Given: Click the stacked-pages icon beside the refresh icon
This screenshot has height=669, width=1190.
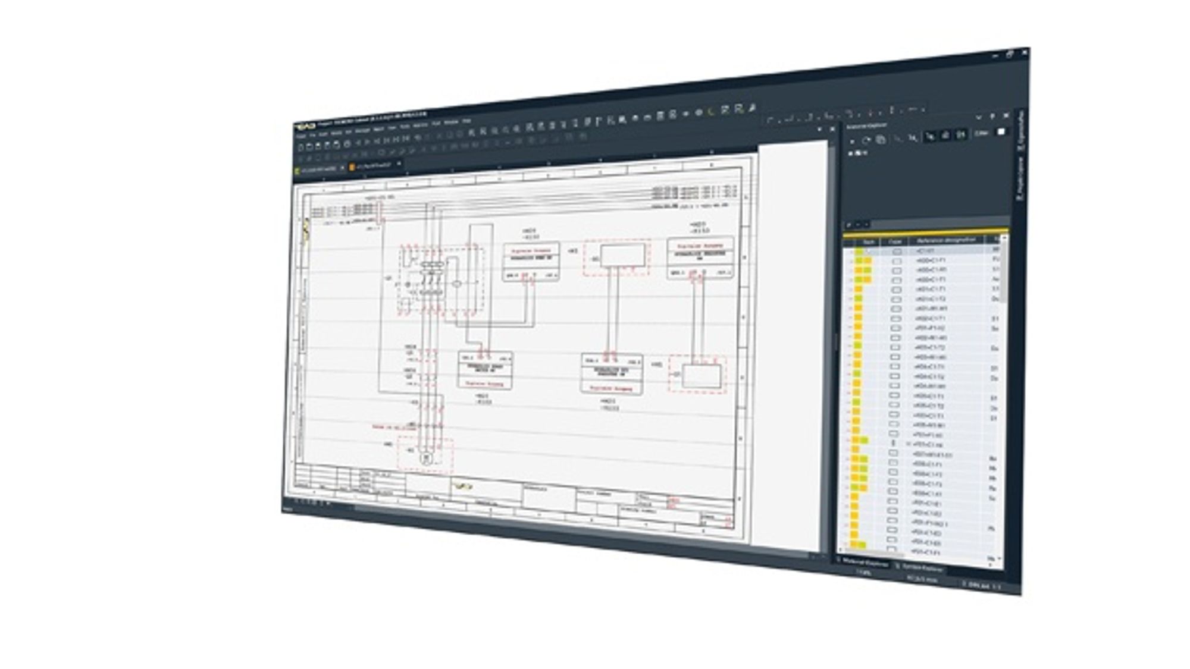Looking at the screenshot, I should pos(881,140).
